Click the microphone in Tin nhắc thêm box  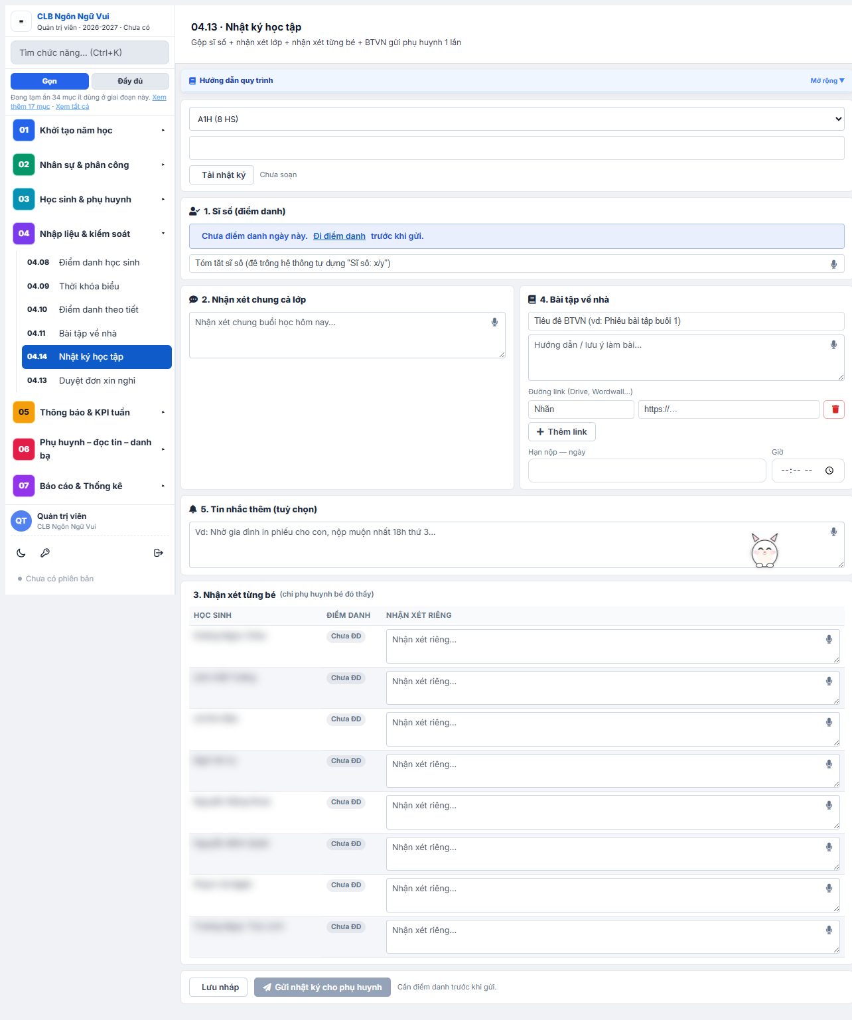tap(833, 532)
